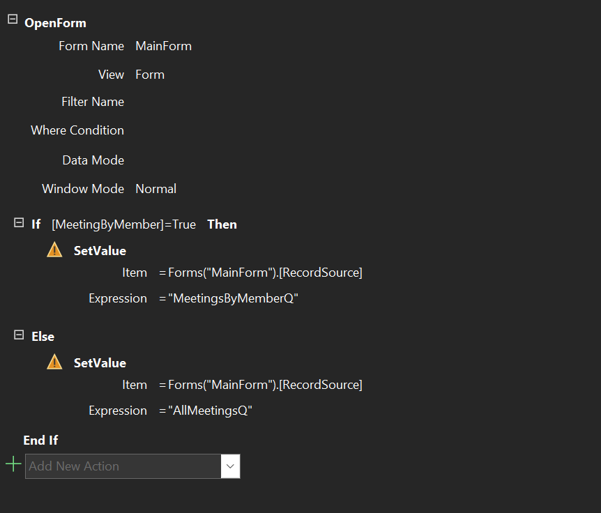Click the green plus add action icon
The width and height of the screenshot is (601, 513).
[x=13, y=464]
